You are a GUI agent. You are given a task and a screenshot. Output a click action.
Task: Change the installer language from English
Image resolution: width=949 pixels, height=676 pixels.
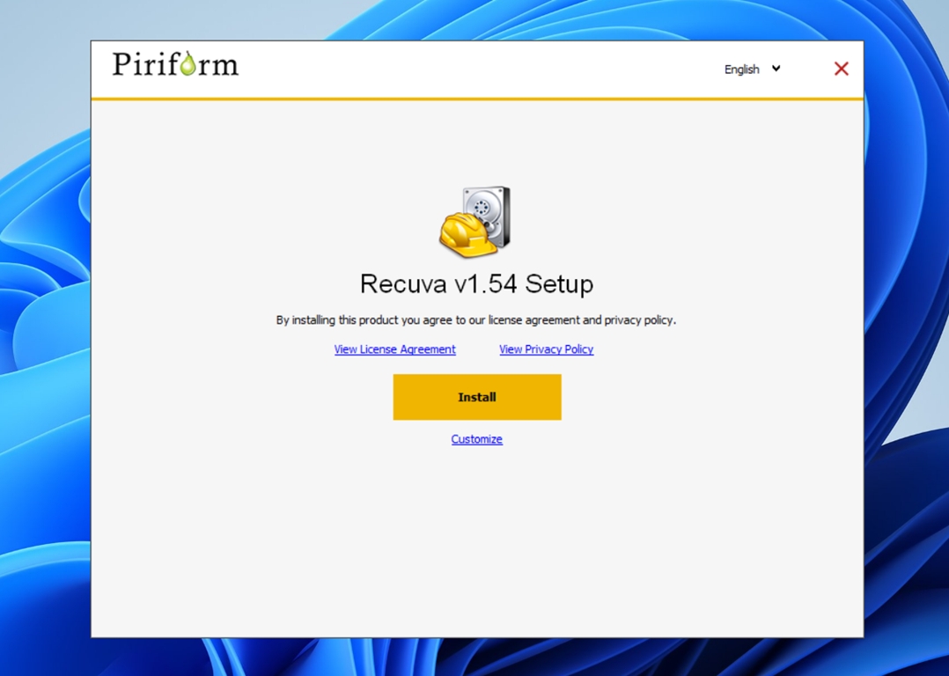point(751,69)
